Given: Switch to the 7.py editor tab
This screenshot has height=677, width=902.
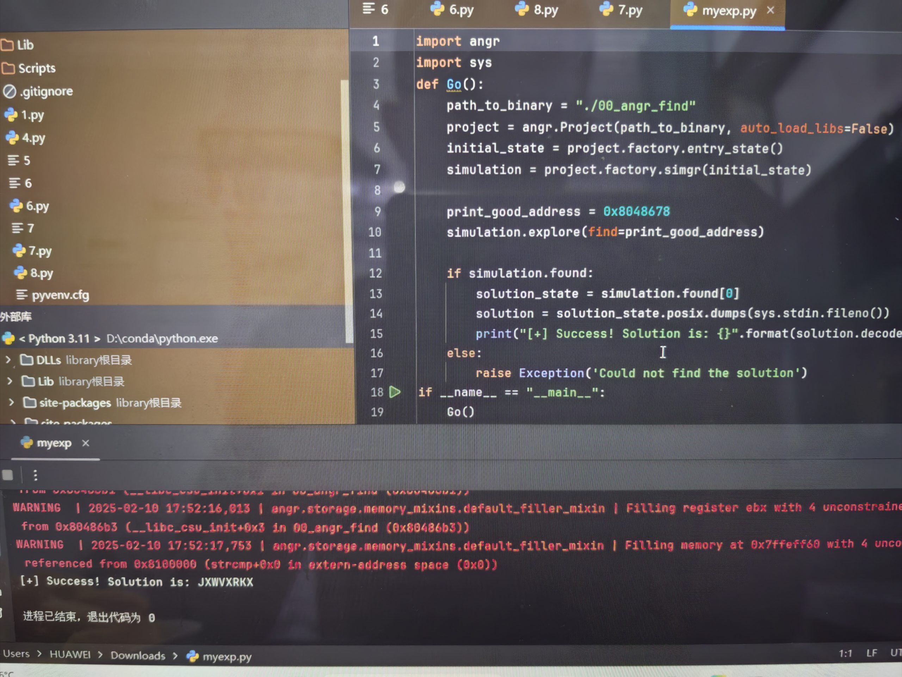Looking at the screenshot, I should pos(620,10).
